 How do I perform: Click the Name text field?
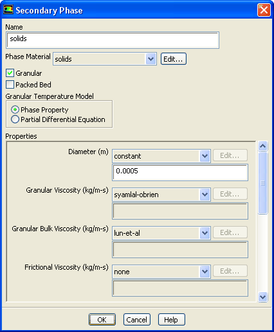(x=113, y=40)
